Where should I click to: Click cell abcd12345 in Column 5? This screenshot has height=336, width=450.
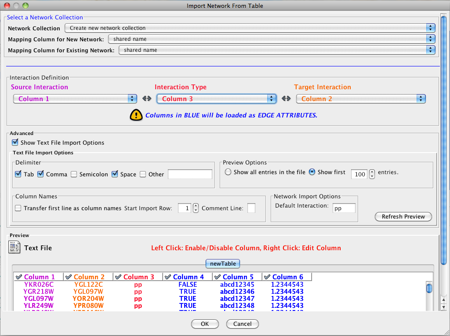coord(237,285)
